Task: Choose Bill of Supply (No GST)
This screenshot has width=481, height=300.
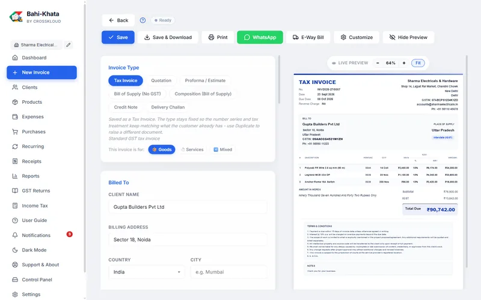Action: 137,94
